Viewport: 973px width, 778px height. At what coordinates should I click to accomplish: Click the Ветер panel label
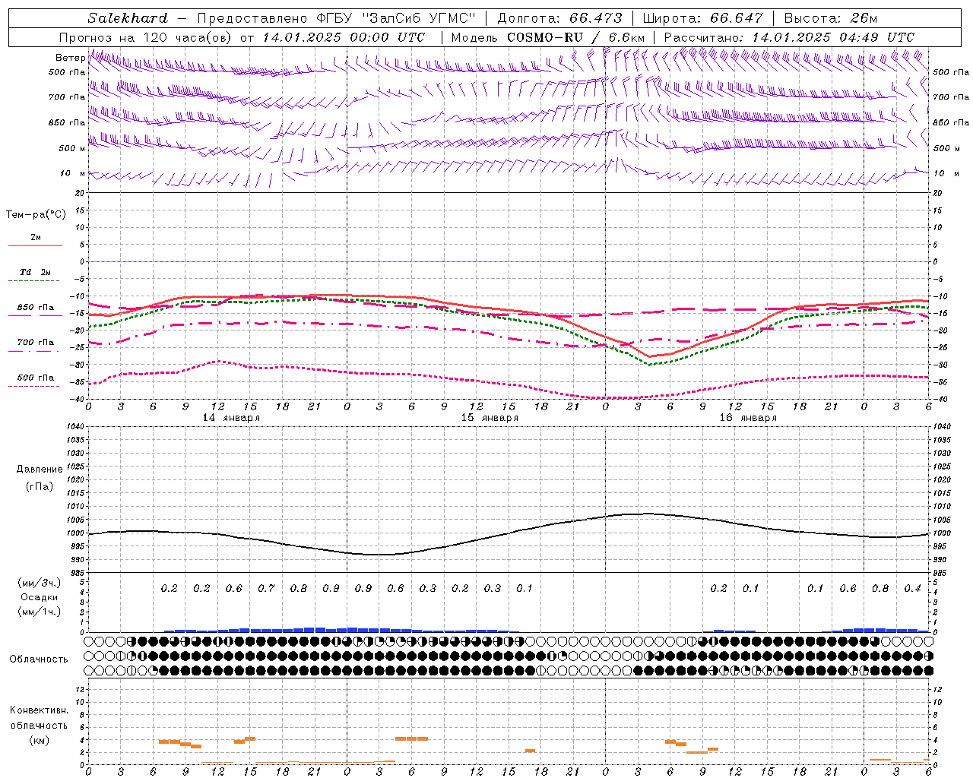pos(70,58)
